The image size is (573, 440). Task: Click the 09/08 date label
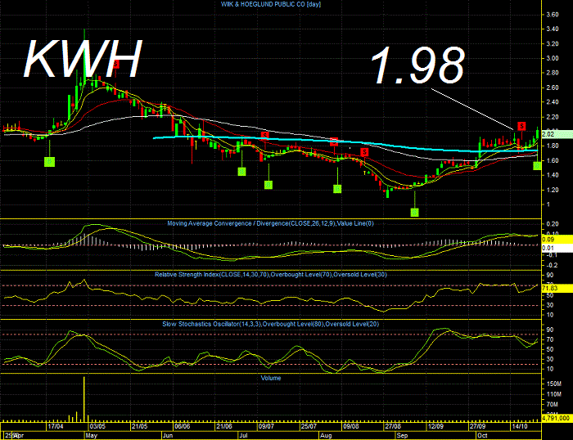351,426
